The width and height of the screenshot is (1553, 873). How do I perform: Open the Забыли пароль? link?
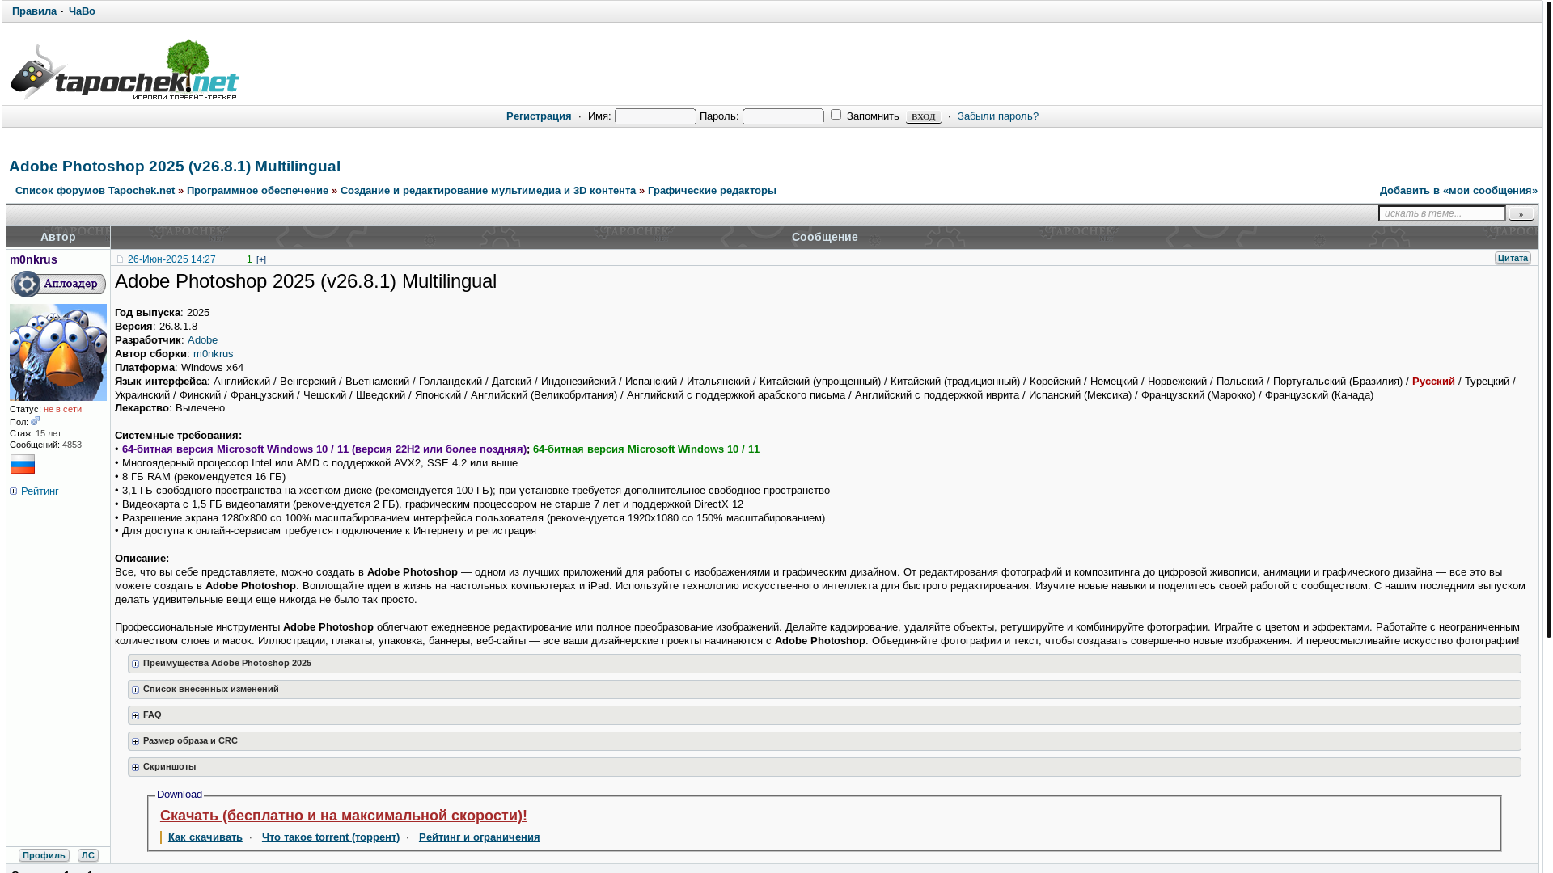(x=998, y=116)
